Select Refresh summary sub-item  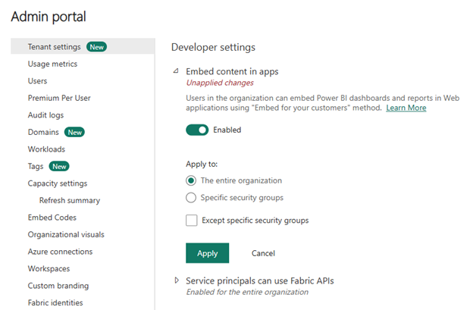(x=70, y=201)
